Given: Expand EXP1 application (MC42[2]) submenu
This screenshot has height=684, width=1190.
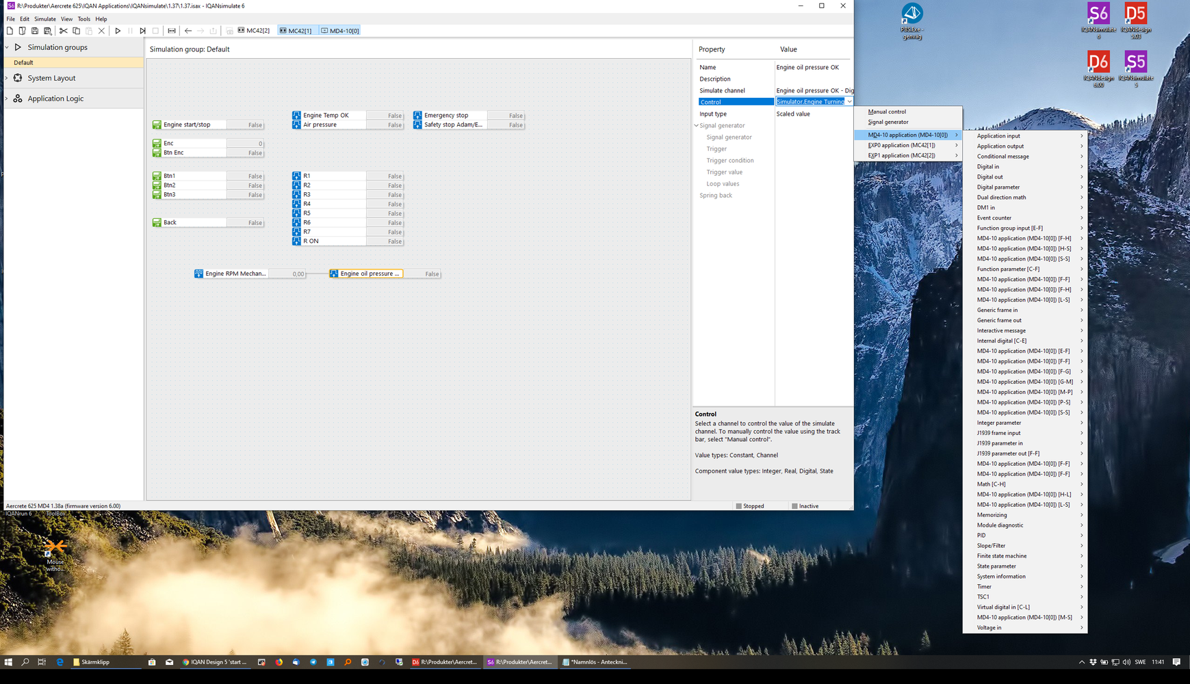Looking at the screenshot, I should [x=908, y=155].
